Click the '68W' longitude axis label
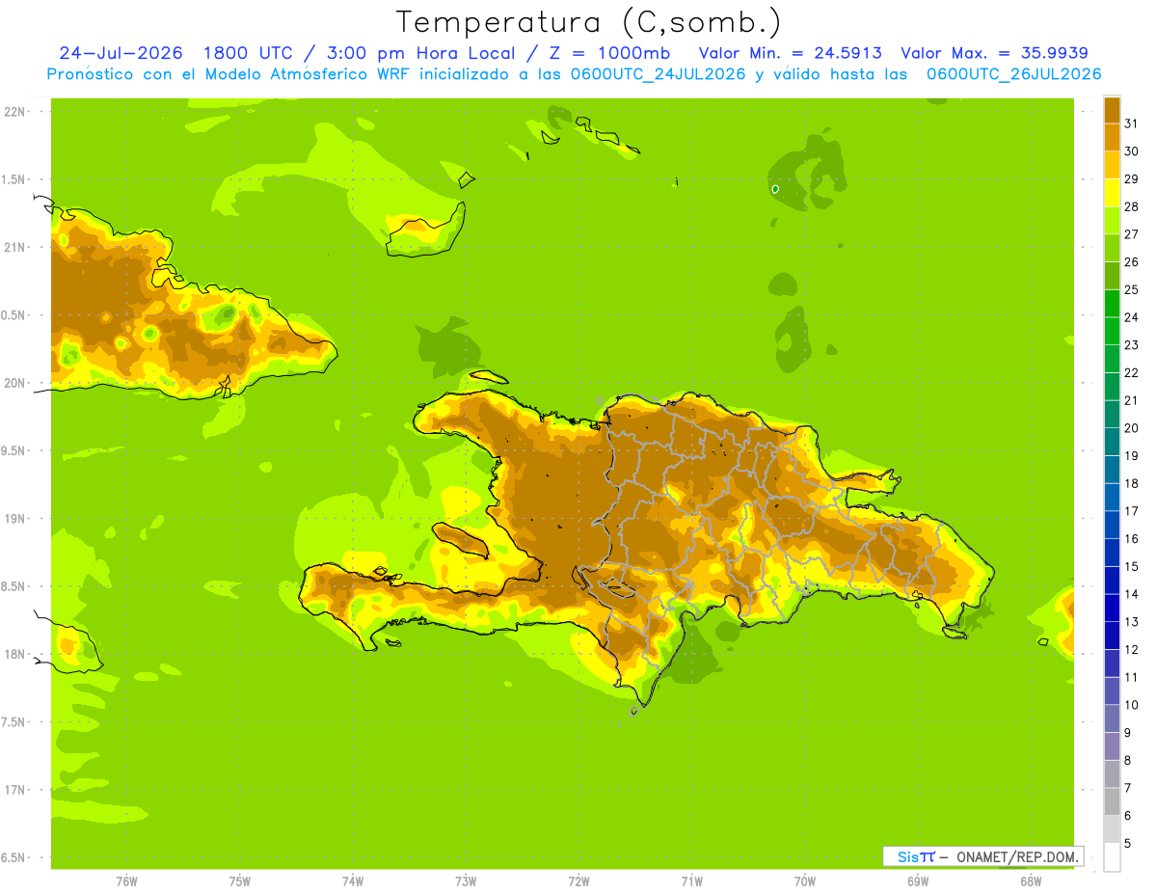 tap(1031, 880)
